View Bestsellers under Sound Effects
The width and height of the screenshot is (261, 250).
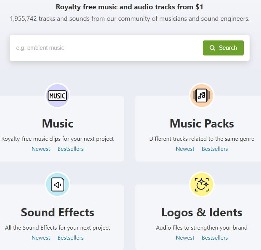(x=70, y=238)
